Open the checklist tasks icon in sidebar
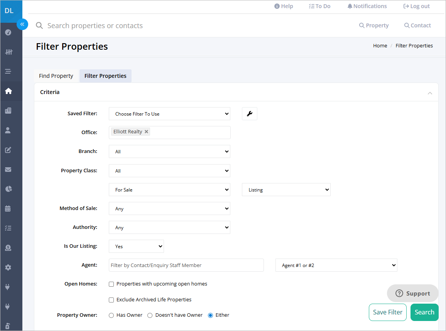 (8, 228)
